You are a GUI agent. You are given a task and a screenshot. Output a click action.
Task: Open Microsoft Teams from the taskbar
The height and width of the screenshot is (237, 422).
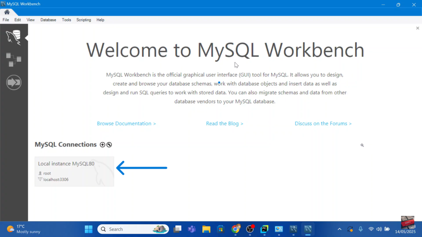tap(192, 229)
